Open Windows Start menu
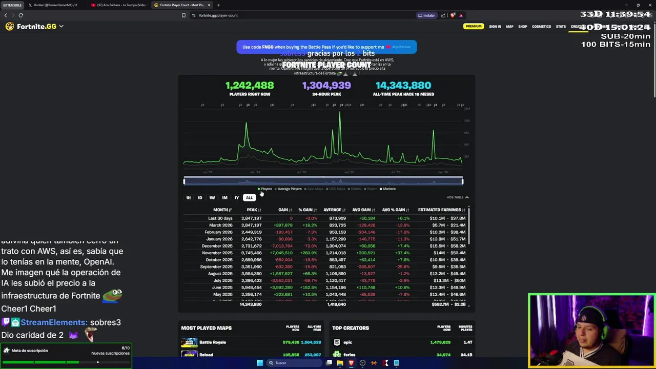 pyautogui.click(x=260, y=363)
